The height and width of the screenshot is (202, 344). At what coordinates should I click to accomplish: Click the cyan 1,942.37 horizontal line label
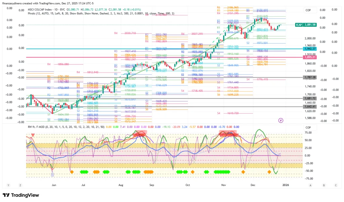[310, 49]
